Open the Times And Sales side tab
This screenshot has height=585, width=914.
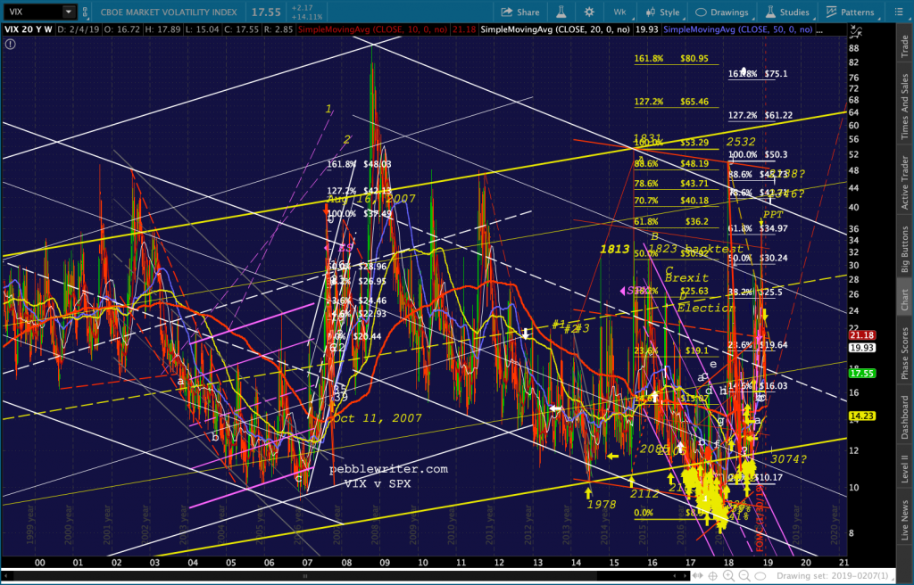point(904,107)
